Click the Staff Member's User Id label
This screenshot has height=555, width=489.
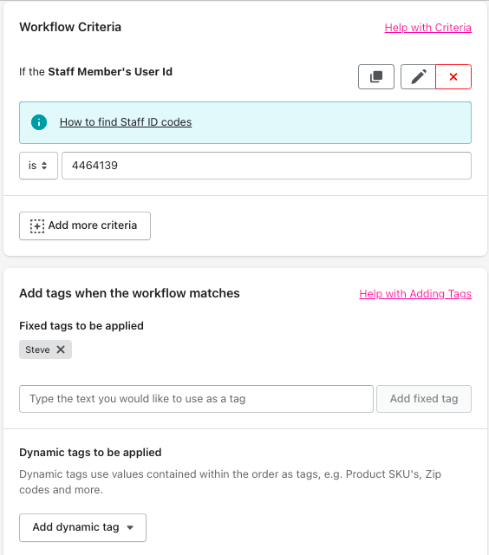point(110,72)
